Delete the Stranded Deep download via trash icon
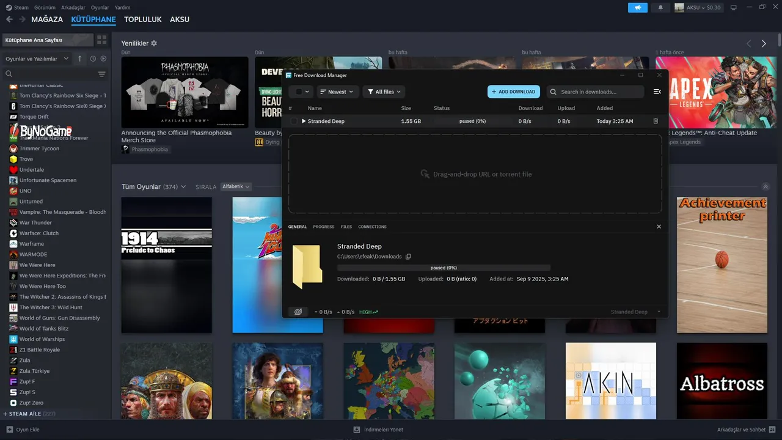 coord(656,121)
